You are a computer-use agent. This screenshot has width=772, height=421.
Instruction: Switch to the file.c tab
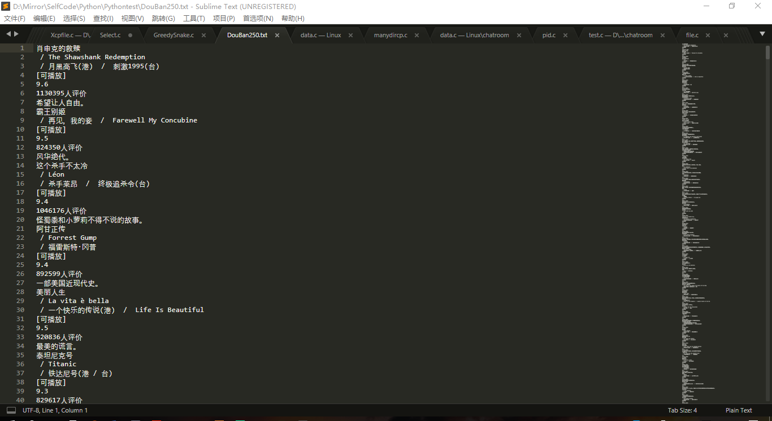(692, 35)
